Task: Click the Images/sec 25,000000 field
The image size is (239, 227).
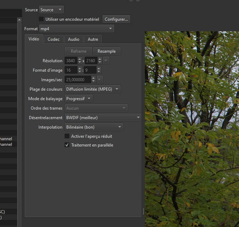Action: pyautogui.click(x=78, y=80)
